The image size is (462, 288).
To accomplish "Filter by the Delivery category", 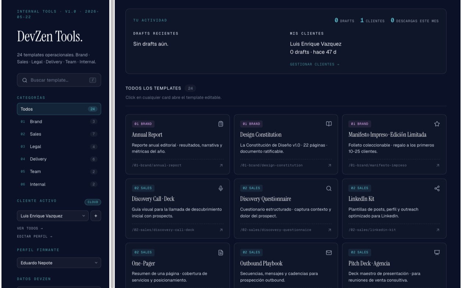I will [x=59, y=159].
